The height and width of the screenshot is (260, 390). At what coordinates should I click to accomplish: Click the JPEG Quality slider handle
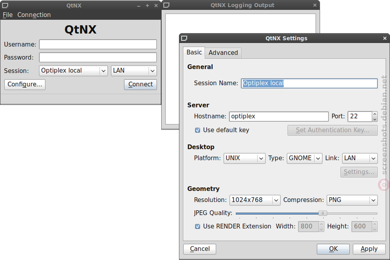[x=323, y=213]
